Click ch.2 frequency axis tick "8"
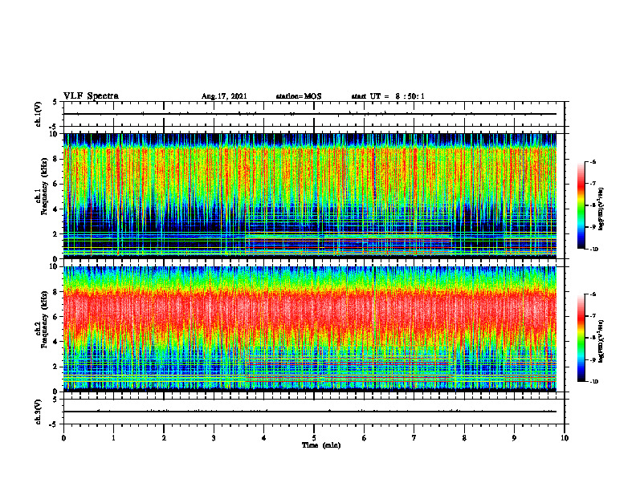 56,292
